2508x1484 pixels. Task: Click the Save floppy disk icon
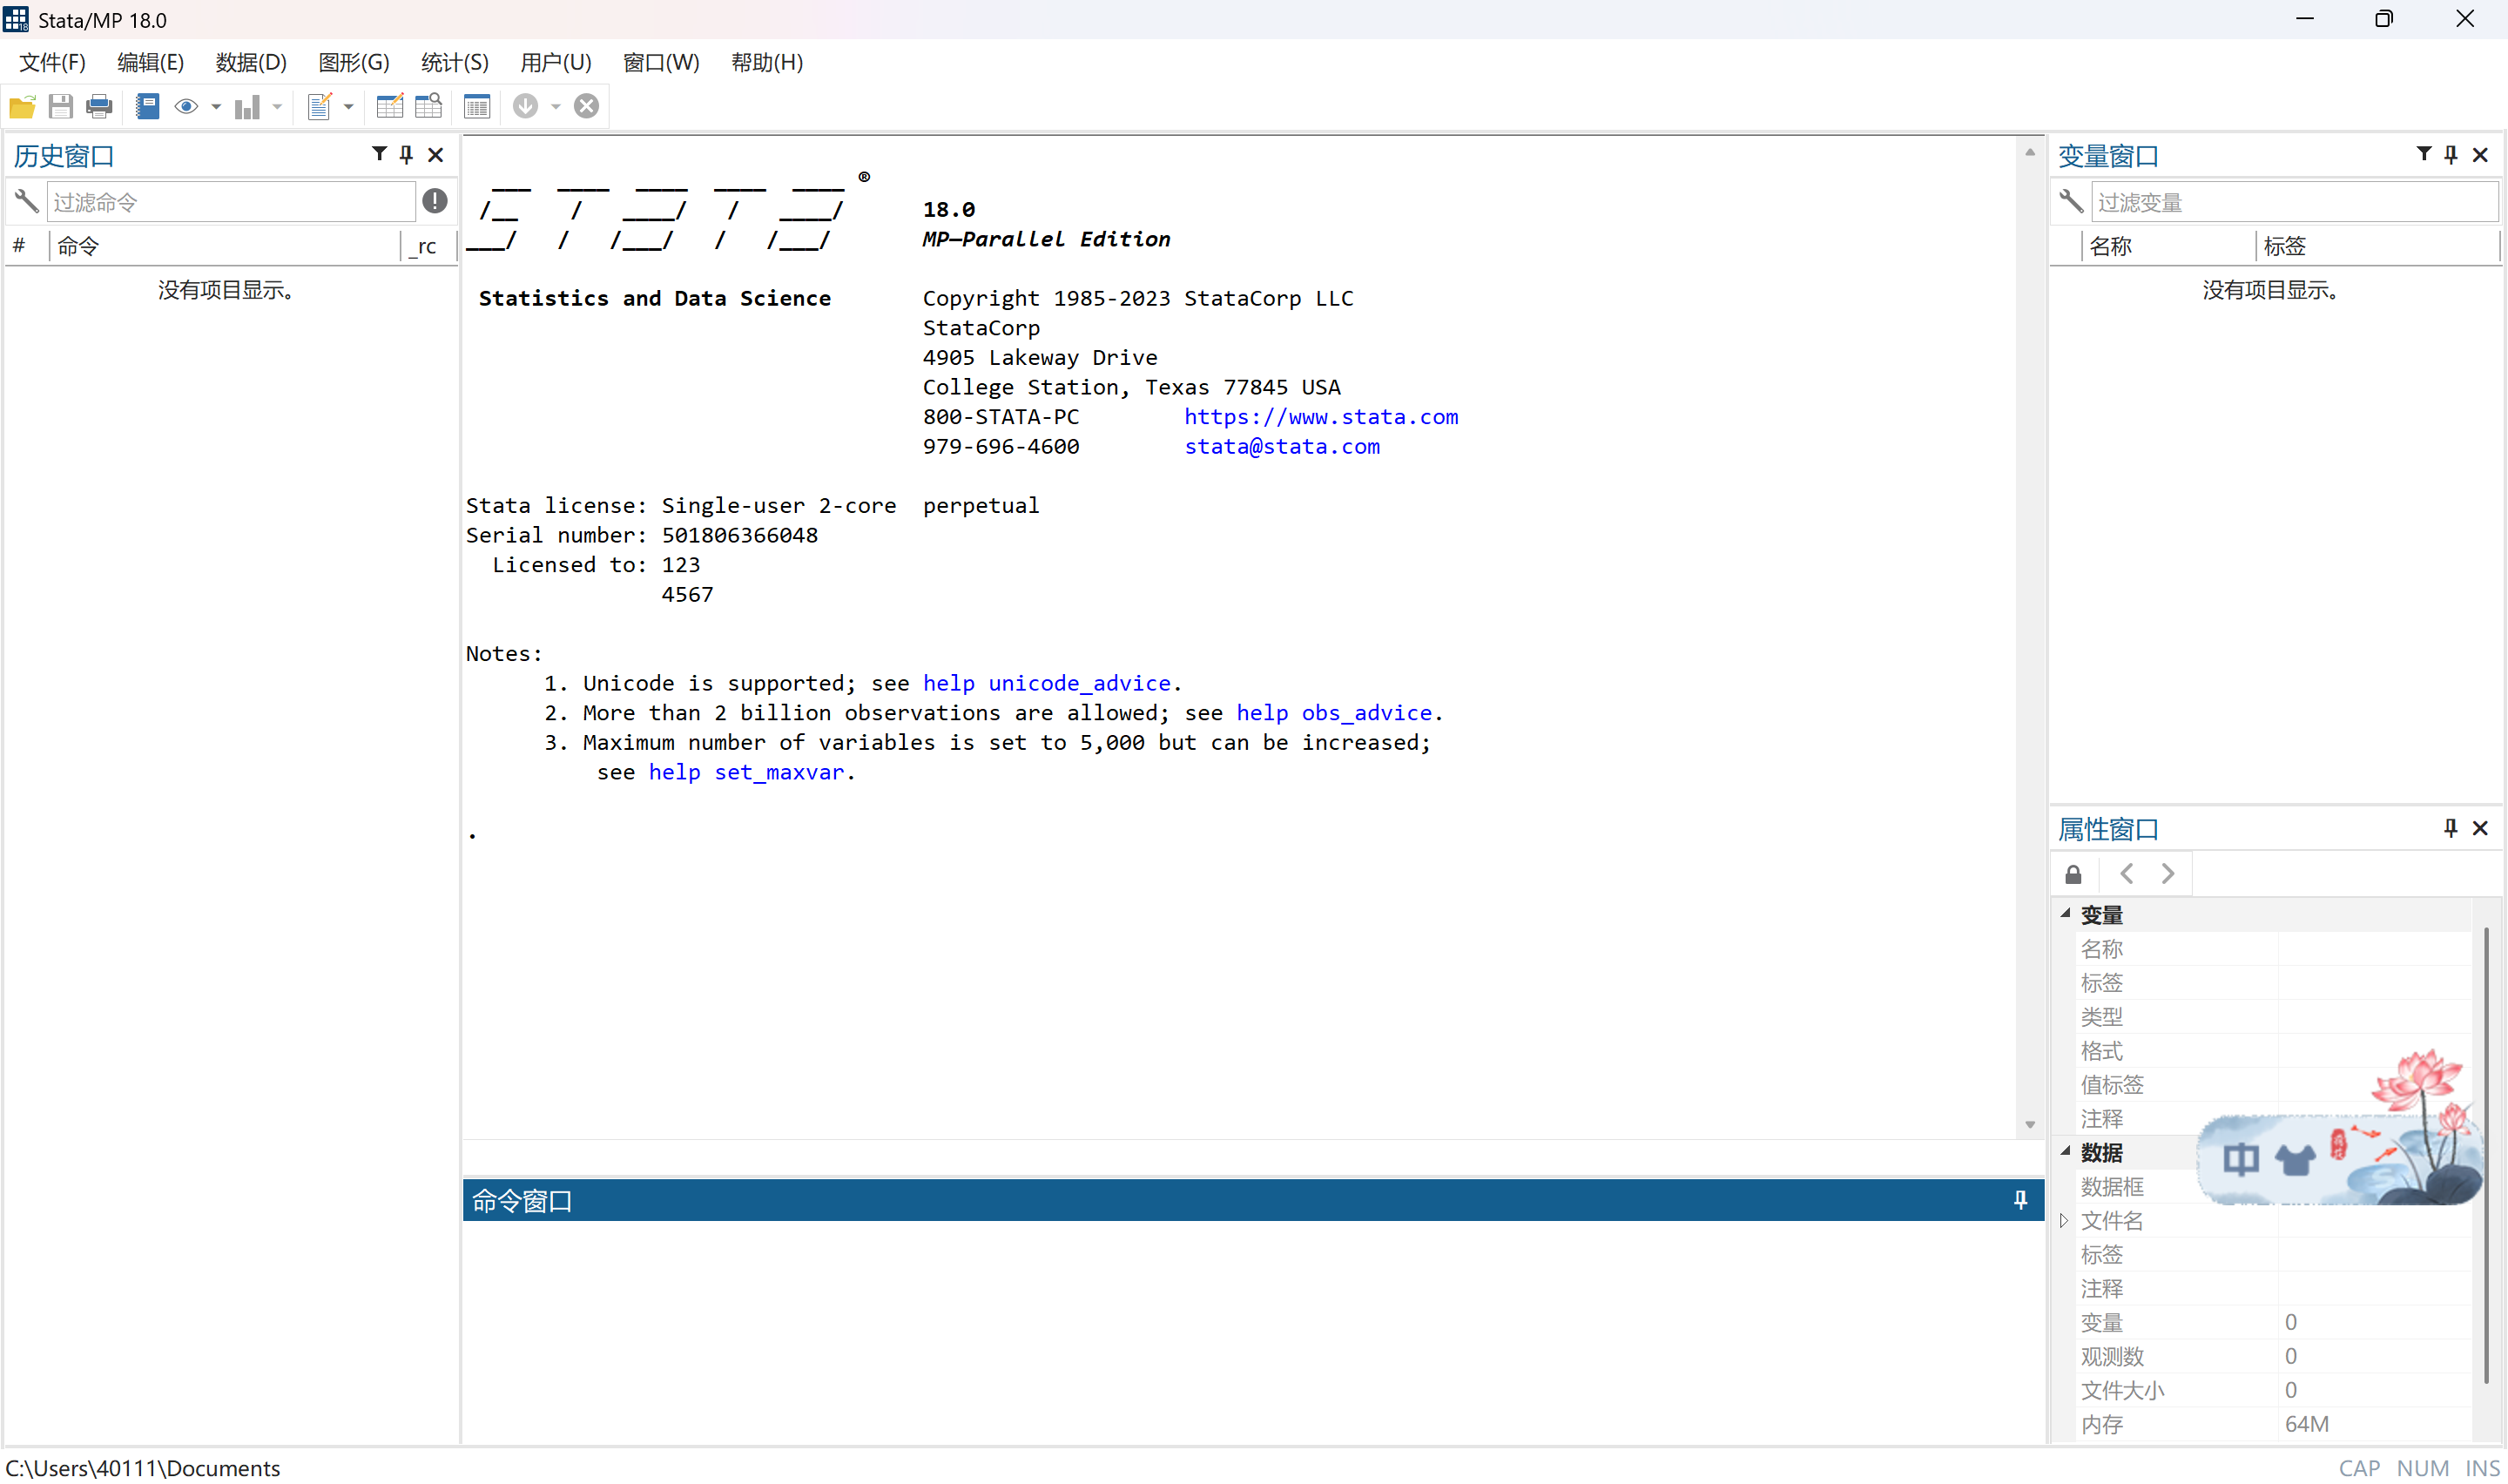(61, 106)
